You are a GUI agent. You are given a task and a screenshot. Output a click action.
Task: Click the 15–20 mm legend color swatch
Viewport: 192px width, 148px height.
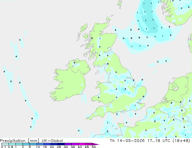[x=47, y=144]
